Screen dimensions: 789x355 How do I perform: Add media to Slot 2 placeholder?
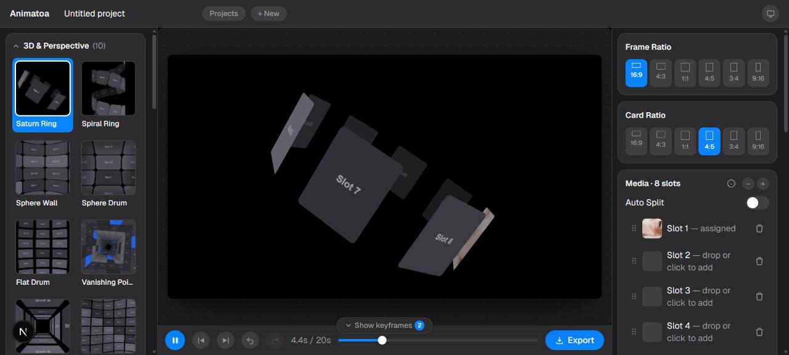point(652,261)
